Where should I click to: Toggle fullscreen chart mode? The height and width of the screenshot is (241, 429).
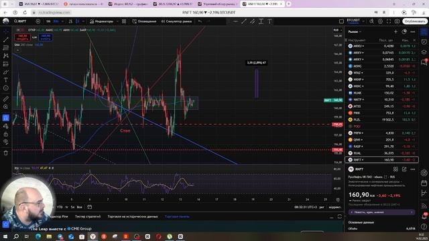coord(389,21)
